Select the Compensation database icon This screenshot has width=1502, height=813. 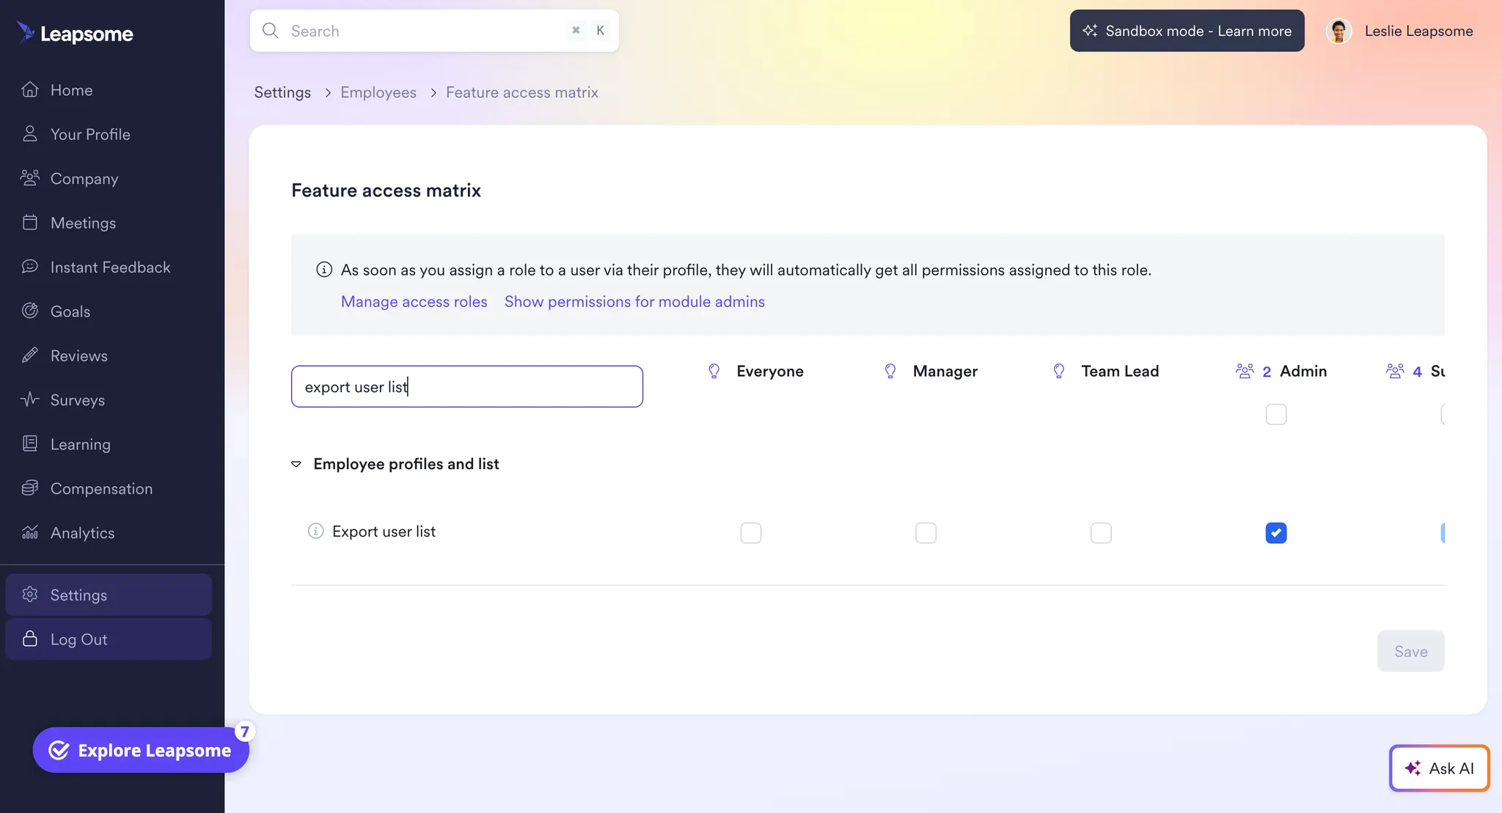tap(30, 488)
